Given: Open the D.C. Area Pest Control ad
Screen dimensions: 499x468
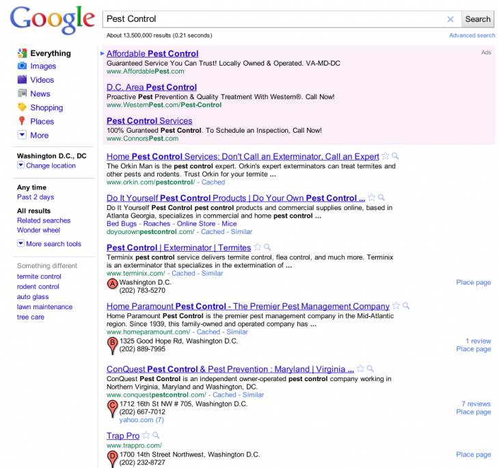Looking at the screenshot, I should [152, 87].
